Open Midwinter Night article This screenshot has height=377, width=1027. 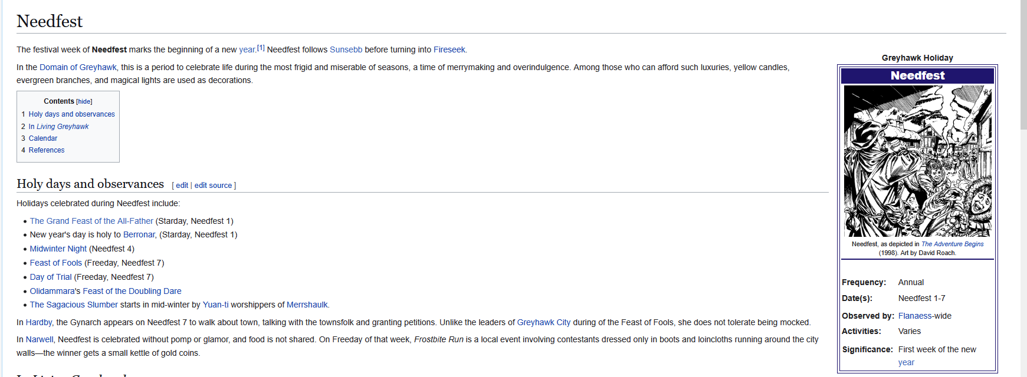point(58,249)
